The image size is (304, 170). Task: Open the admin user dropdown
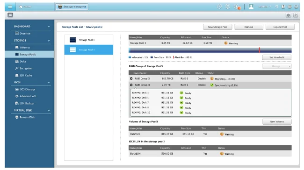click(x=265, y=7)
